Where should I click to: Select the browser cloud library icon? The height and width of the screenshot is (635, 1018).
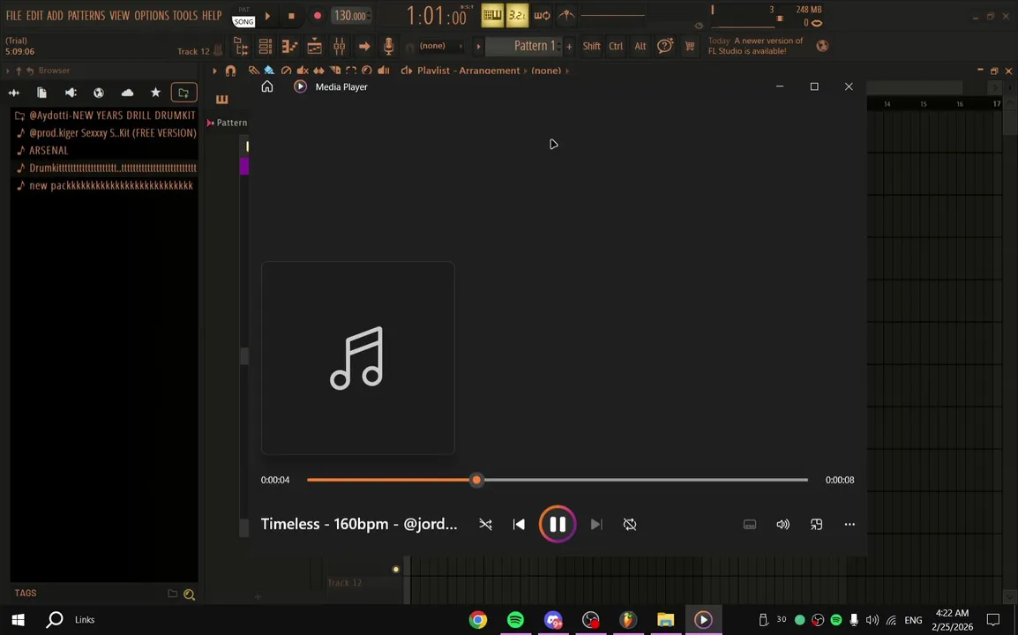tap(127, 93)
